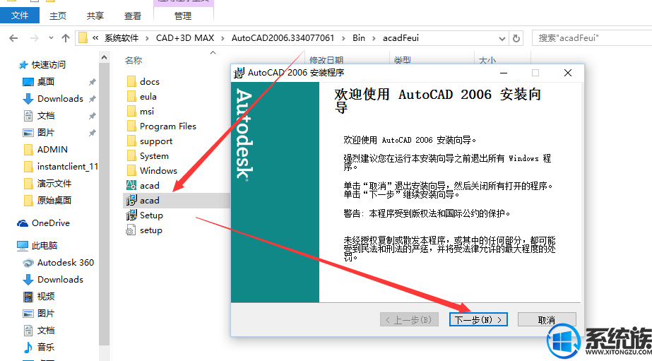Expand the chevron after 系统软件 breadcrumb
Screen dimensions: 652x361
(147, 38)
